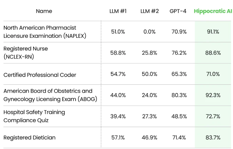Select the NAPLEX exam row label
Image resolution: width=233 pixels, height=149 pixels.
click(45, 32)
